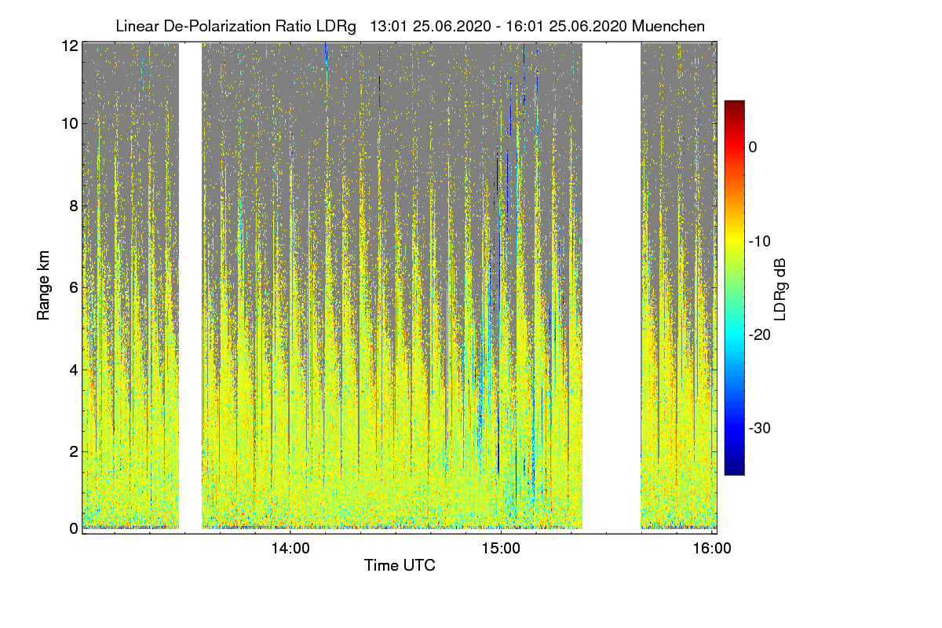Click the '12' range axis tick label
The width and height of the screenshot is (942, 628).
click(x=70, y=46)
